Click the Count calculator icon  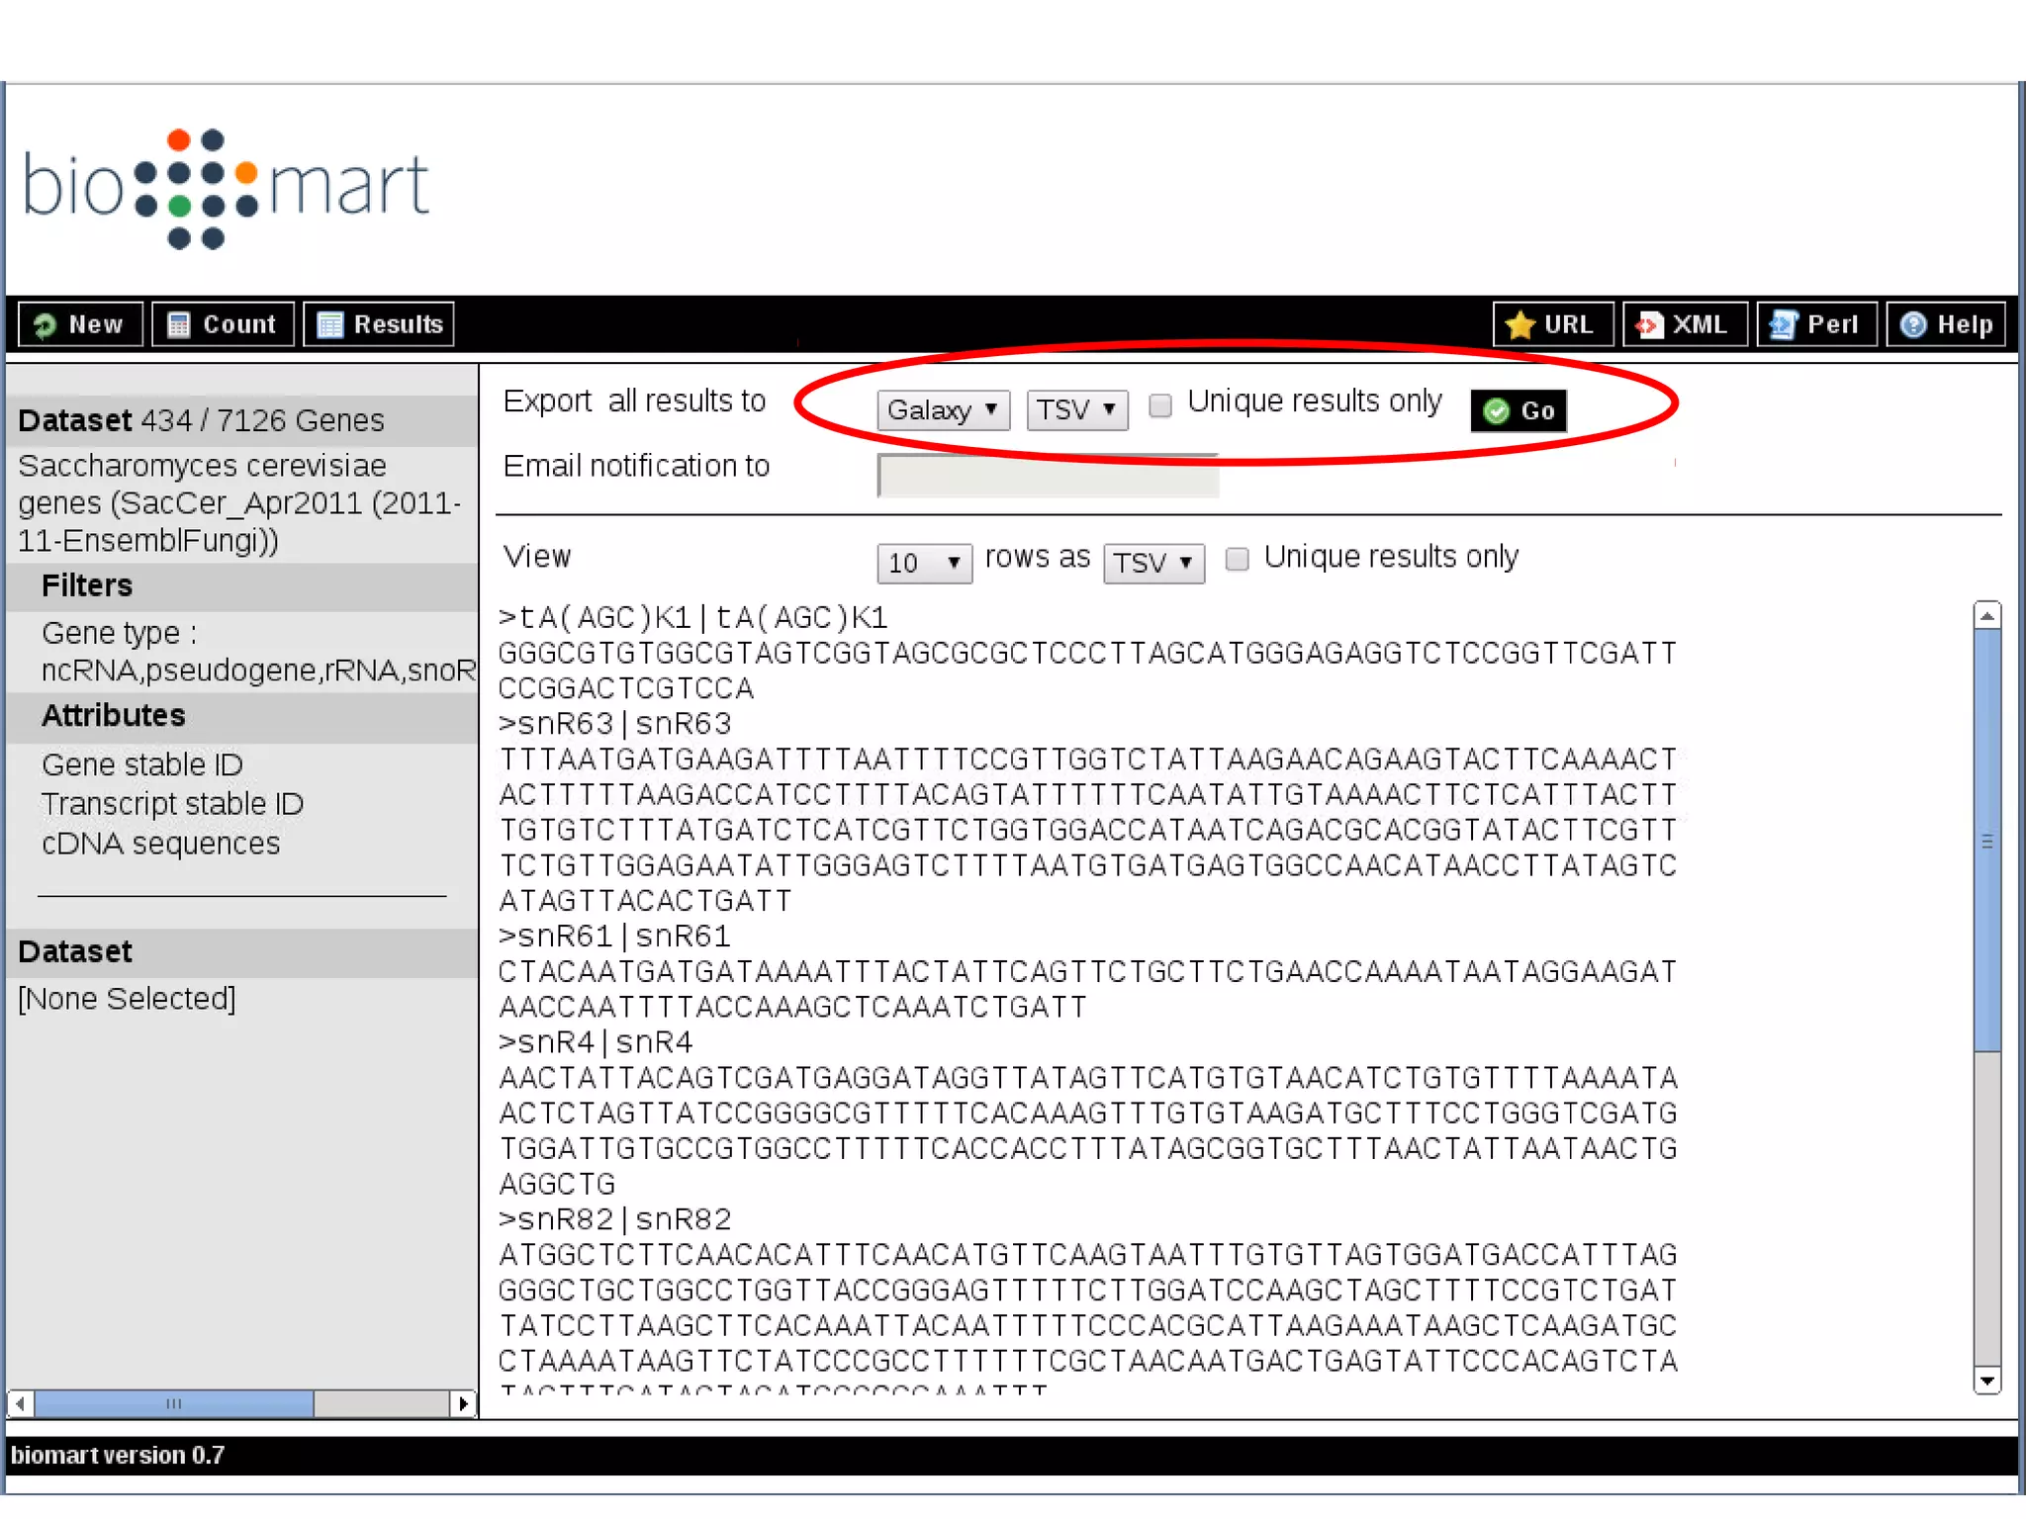[179, 325]
